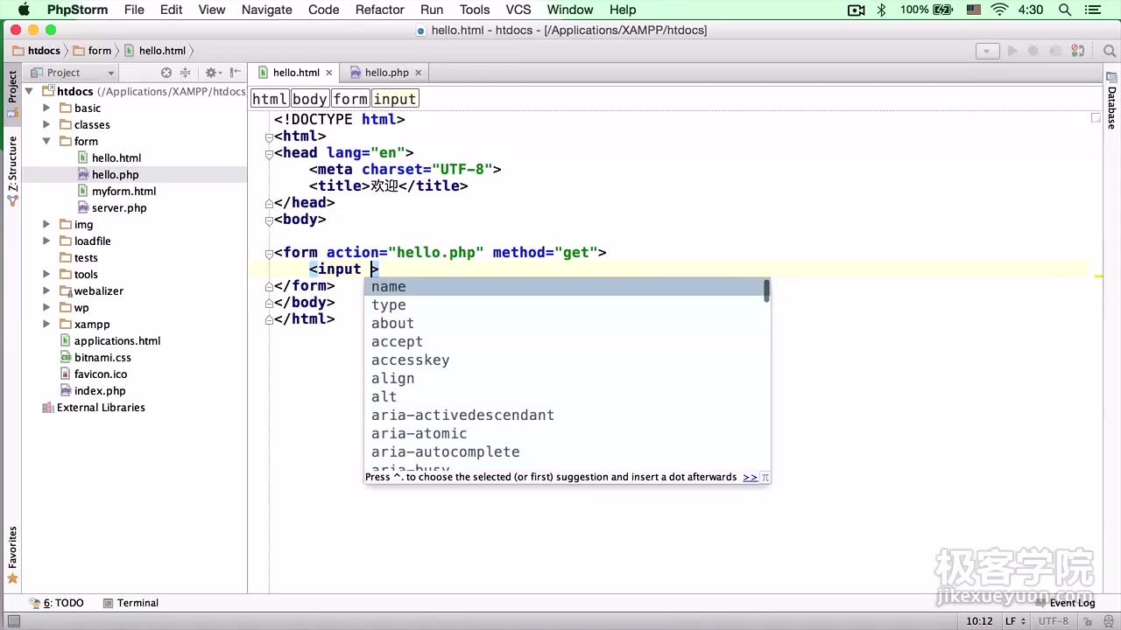The image size is (1121, 630).
Task: Open the Database tool window
Action: point(1112,101)
